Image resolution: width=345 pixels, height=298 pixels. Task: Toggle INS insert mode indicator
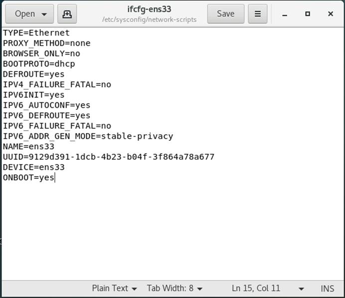328,289
